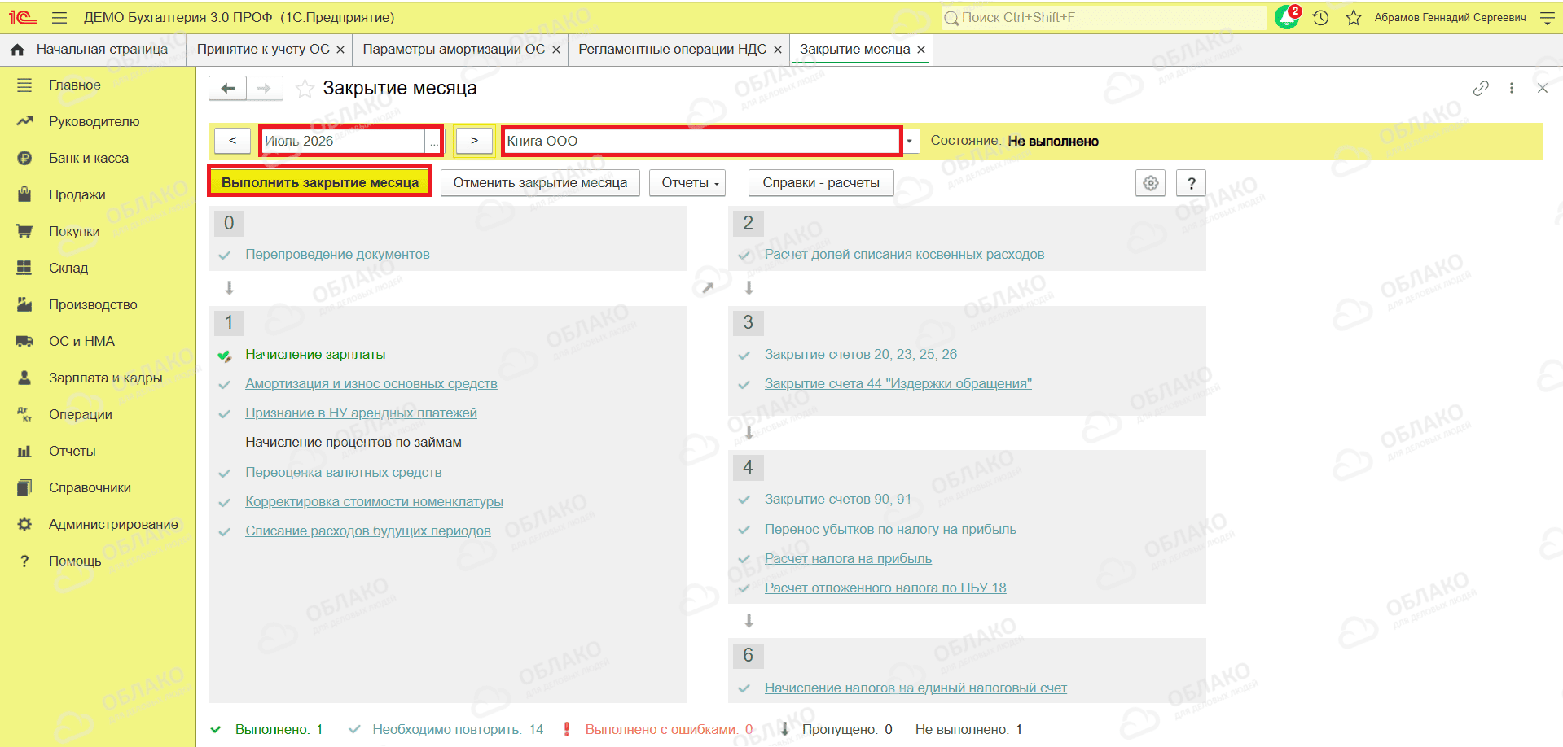
Task: Click the Администрирование gear icon in the sidebar
Action: click(x=24, y=524)
